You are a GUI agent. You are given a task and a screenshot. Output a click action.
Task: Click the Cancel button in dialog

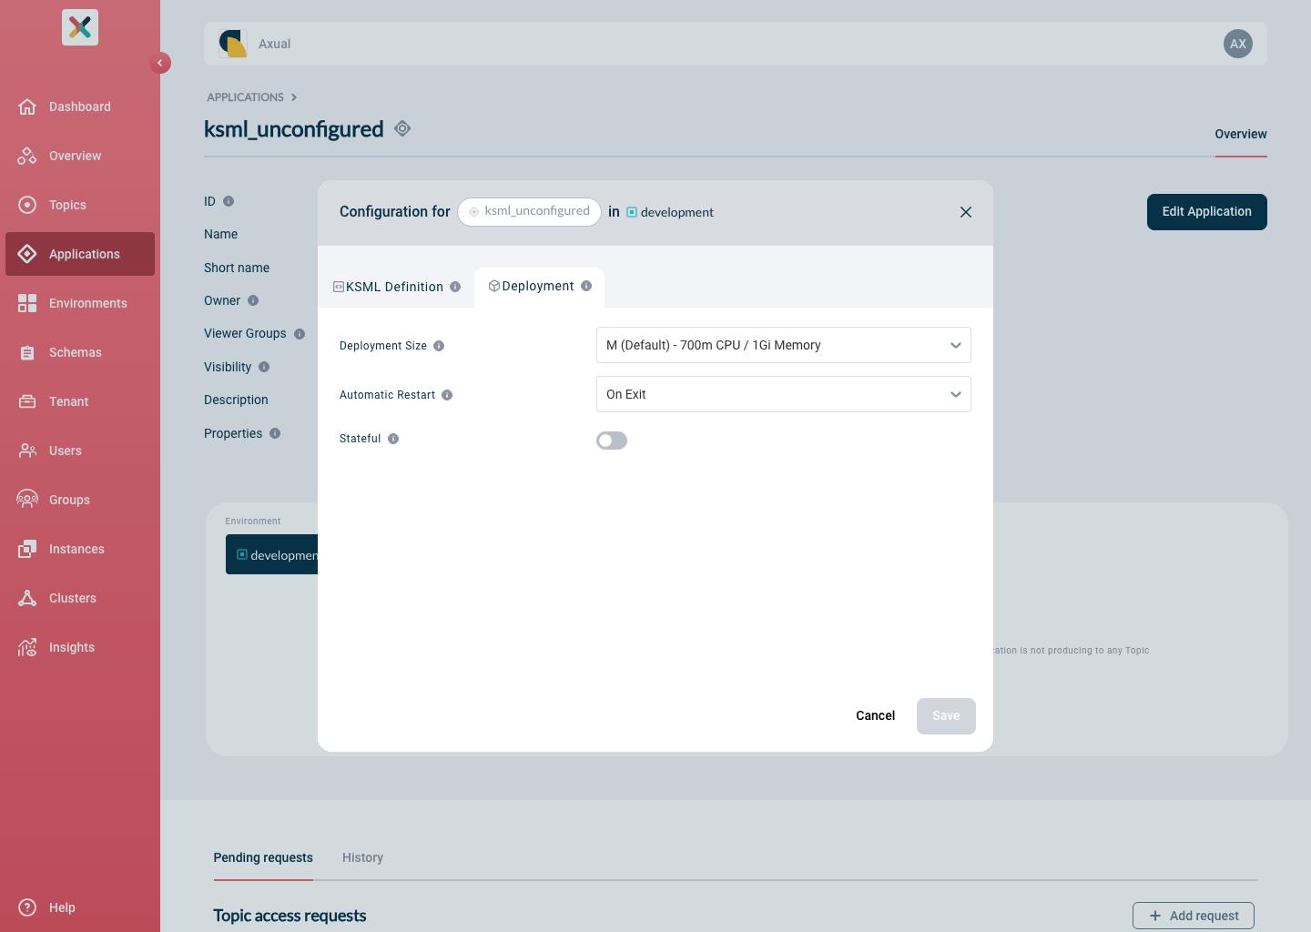(x=875, y=715)
